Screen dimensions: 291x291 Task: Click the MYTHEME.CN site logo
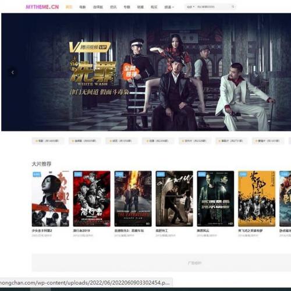pyautogui.click(x=42, y=7)
